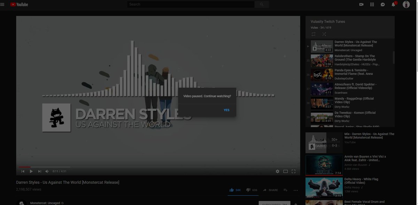Enter fullscreen mode
418x205 pixels.
point(294,171)
